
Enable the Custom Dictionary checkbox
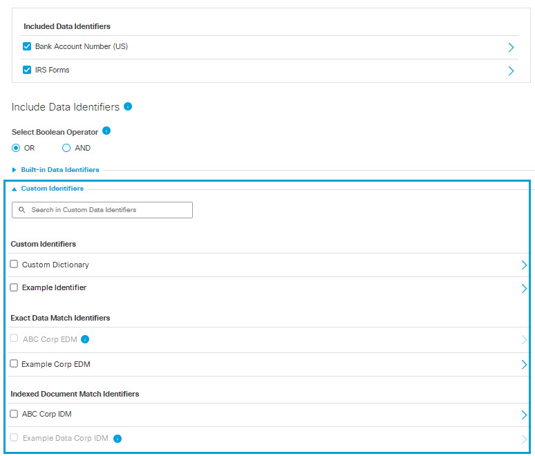[14, 264]
